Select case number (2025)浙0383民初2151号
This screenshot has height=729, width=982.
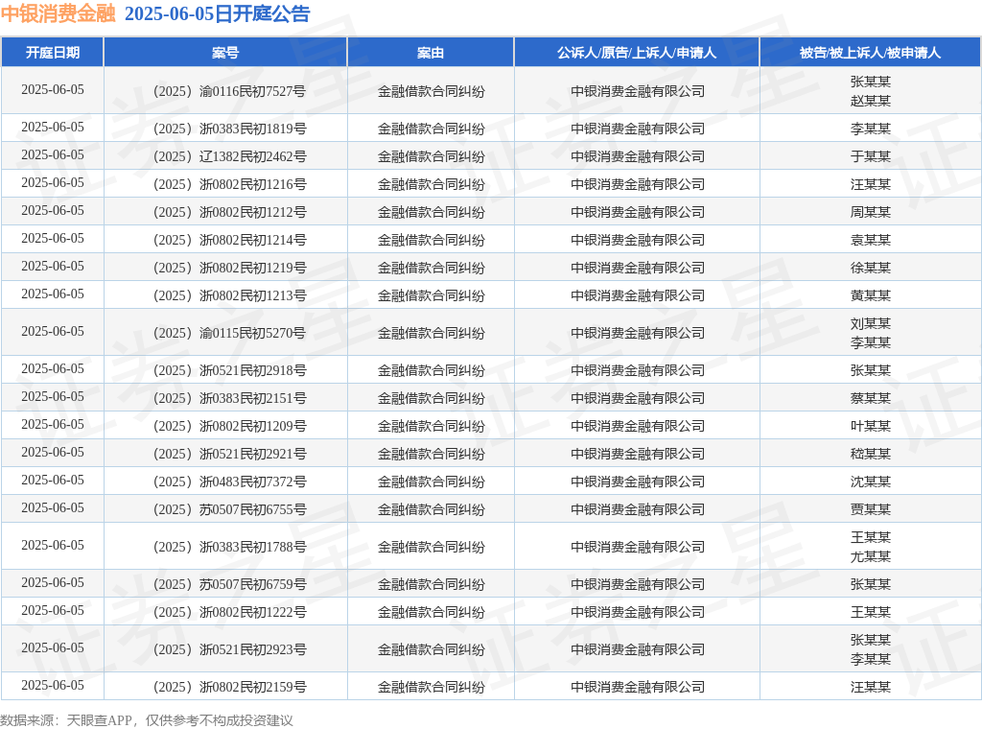pos(229,398)
